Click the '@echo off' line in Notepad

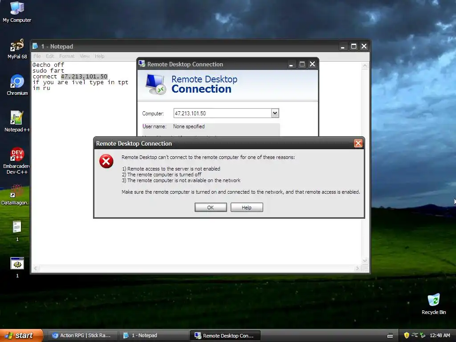[x=48, y=65]
